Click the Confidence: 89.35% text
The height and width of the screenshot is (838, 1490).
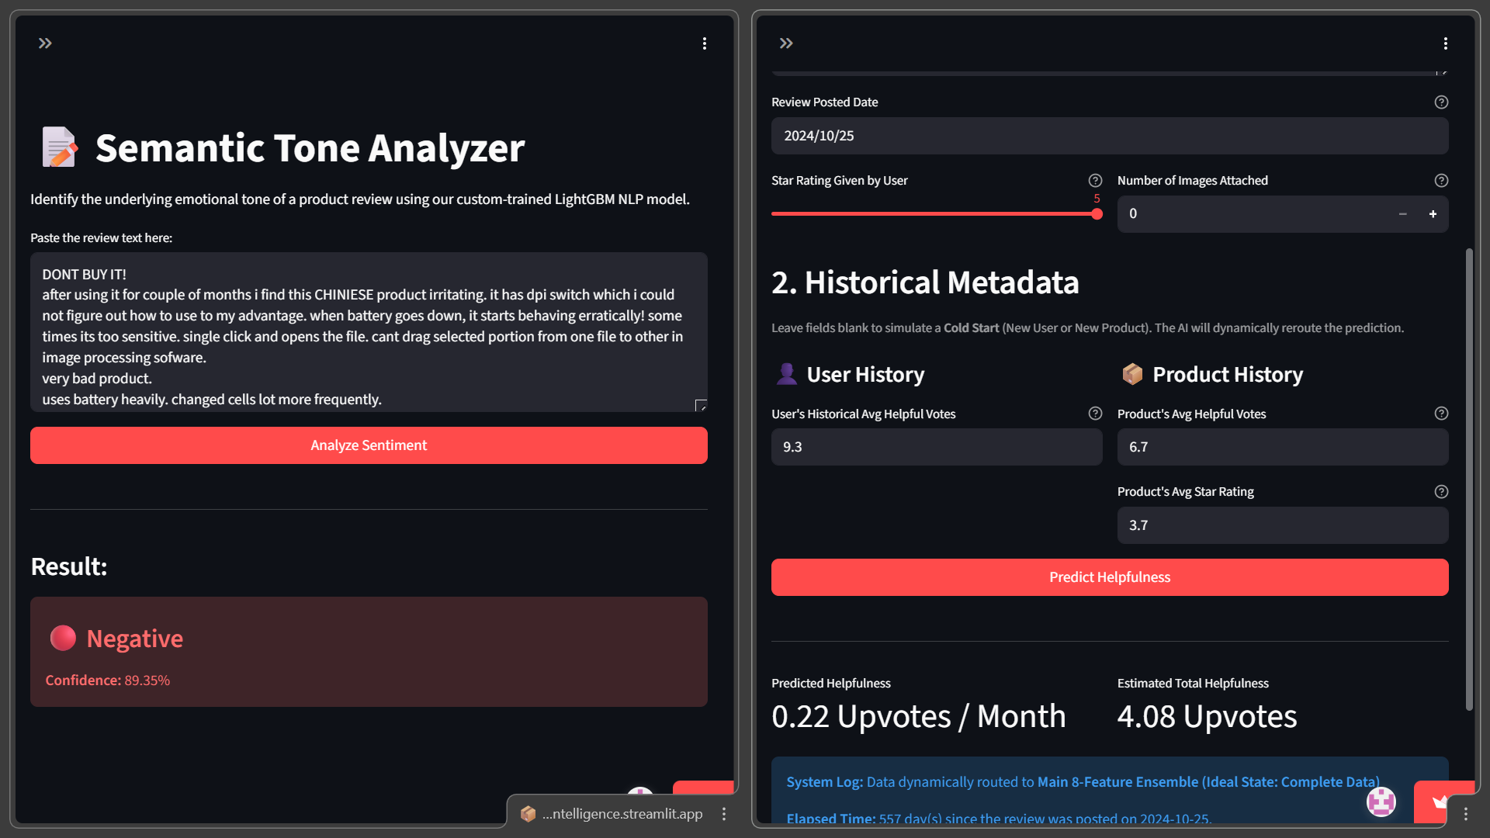pos(107,680)
